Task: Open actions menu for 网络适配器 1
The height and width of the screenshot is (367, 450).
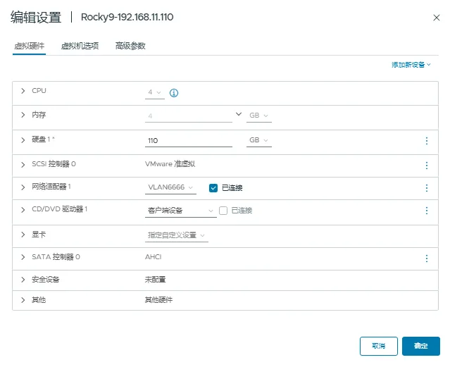Action: point(427,188)
